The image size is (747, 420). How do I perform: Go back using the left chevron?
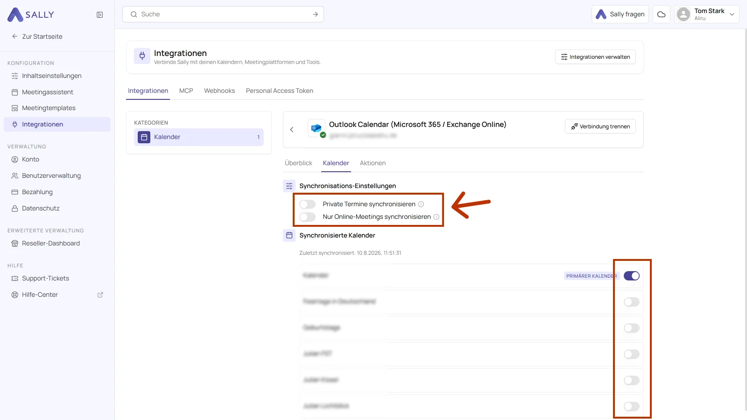(292, 130)
